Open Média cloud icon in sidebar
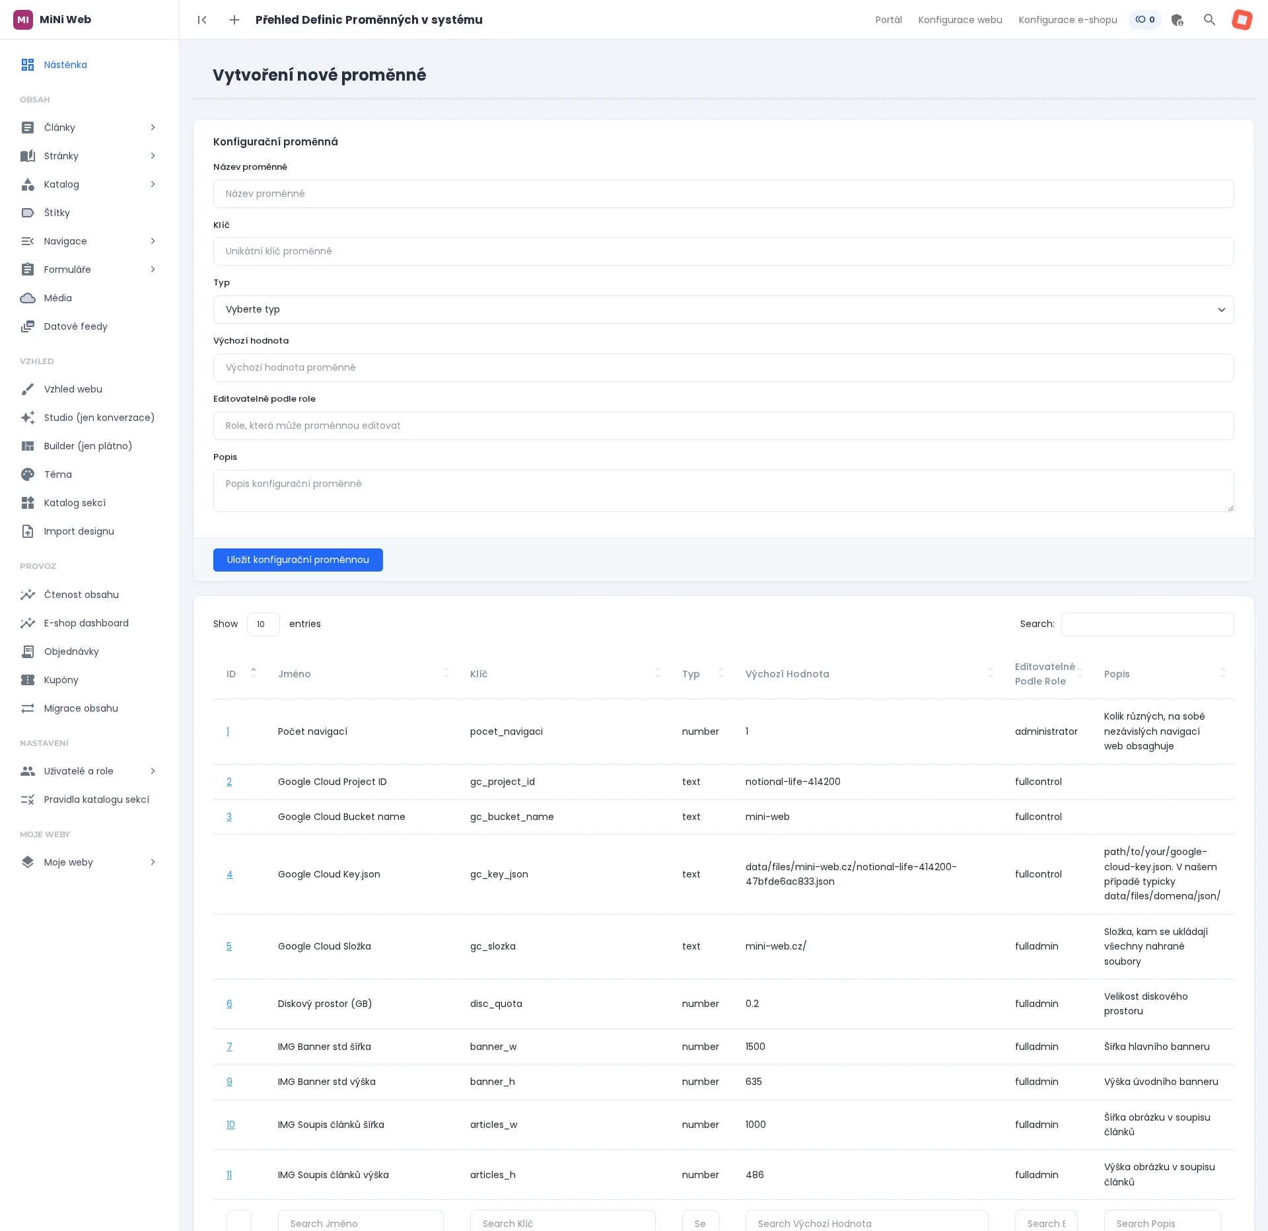The height and width of the screenshot is (1231, 1268). coord(28,298)
